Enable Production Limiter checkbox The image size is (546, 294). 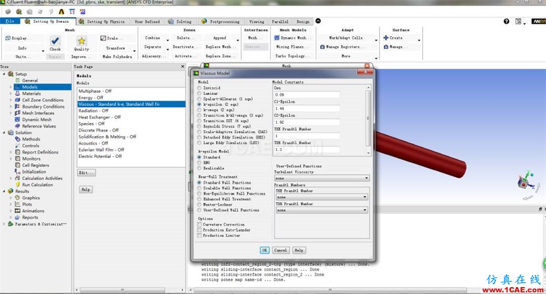click(199, 235)
